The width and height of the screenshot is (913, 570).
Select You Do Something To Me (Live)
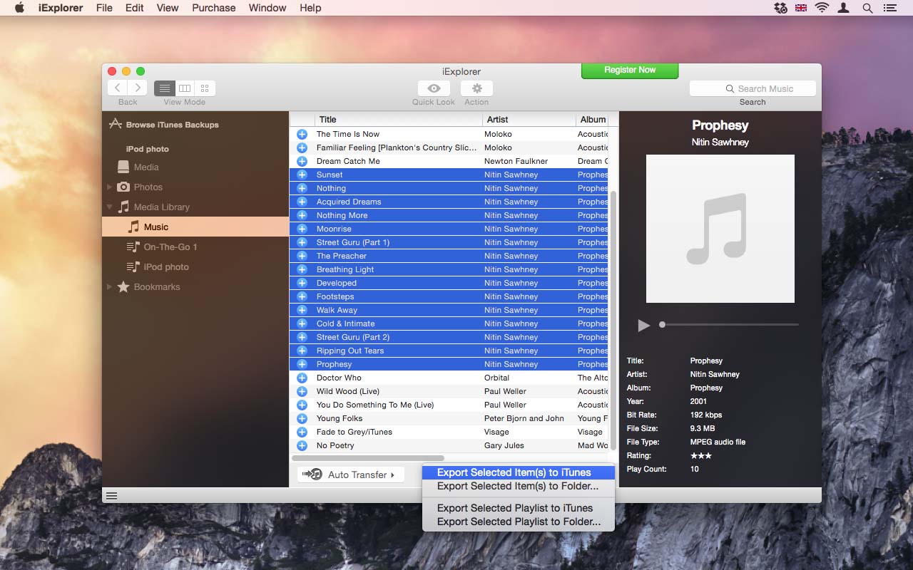tap(449, 405)
